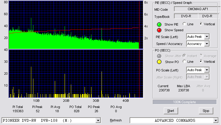The height and width of the screenshot is (125, 221).
Task: Select Vertical mode for PO graph
Action: click(x=201, y=61)
